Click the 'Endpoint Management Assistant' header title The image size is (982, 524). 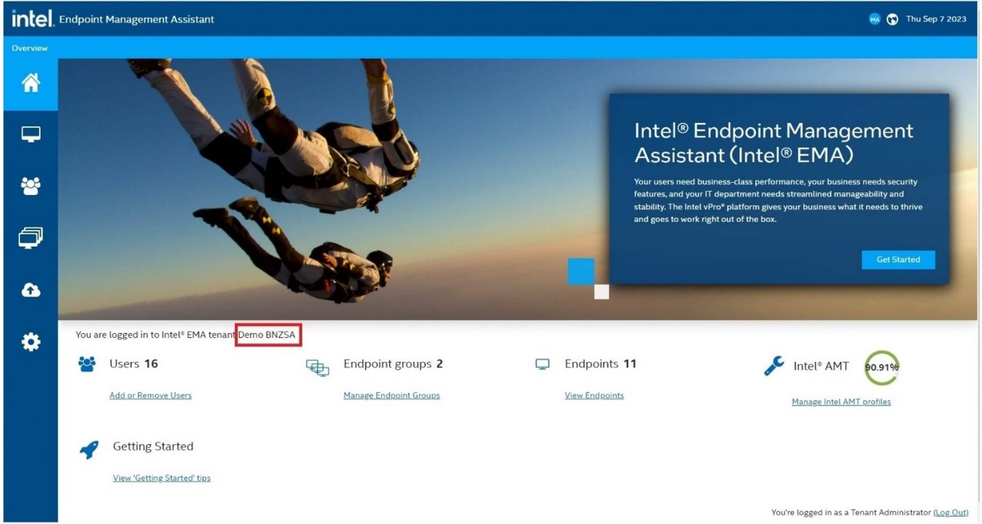[x=137, y=19]
